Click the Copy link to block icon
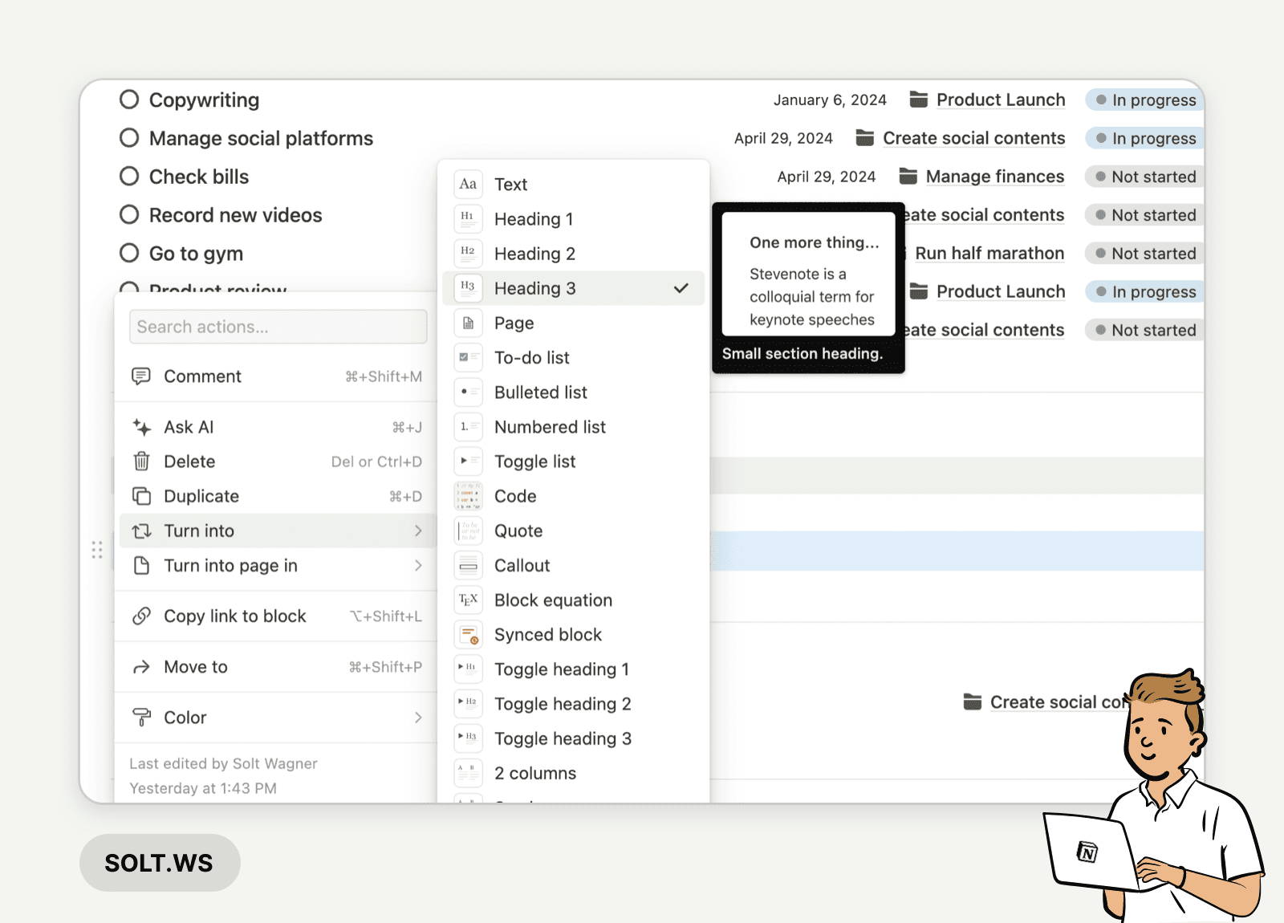 [141, 616]
